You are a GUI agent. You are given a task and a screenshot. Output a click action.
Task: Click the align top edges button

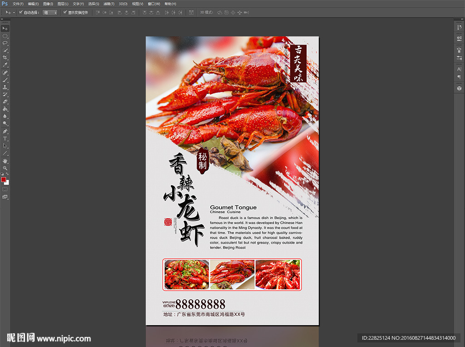point(98,12)
